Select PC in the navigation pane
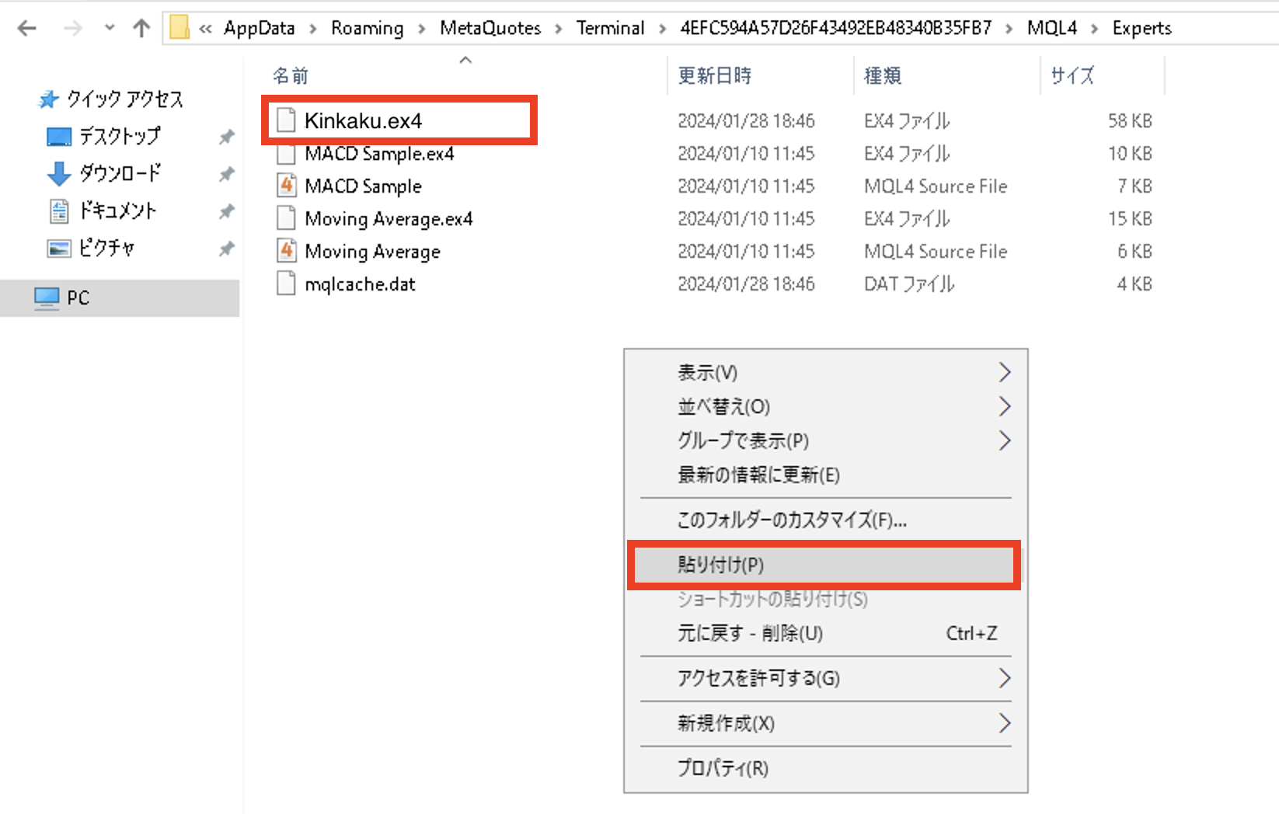 78,298
